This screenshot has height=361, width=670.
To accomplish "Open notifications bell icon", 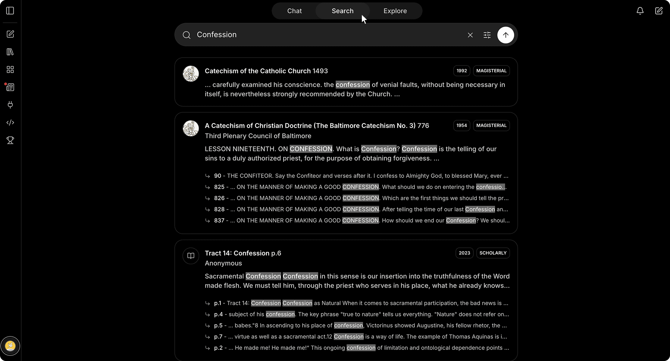I will (640, 11).
